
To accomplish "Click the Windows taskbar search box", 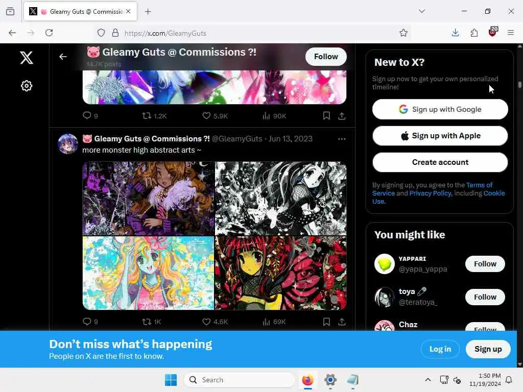I will [239, 380].
